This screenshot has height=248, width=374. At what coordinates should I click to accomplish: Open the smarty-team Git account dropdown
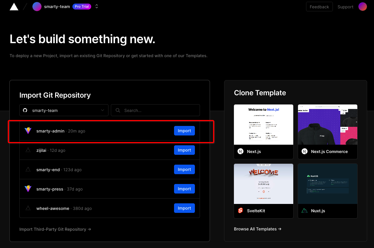64,110
